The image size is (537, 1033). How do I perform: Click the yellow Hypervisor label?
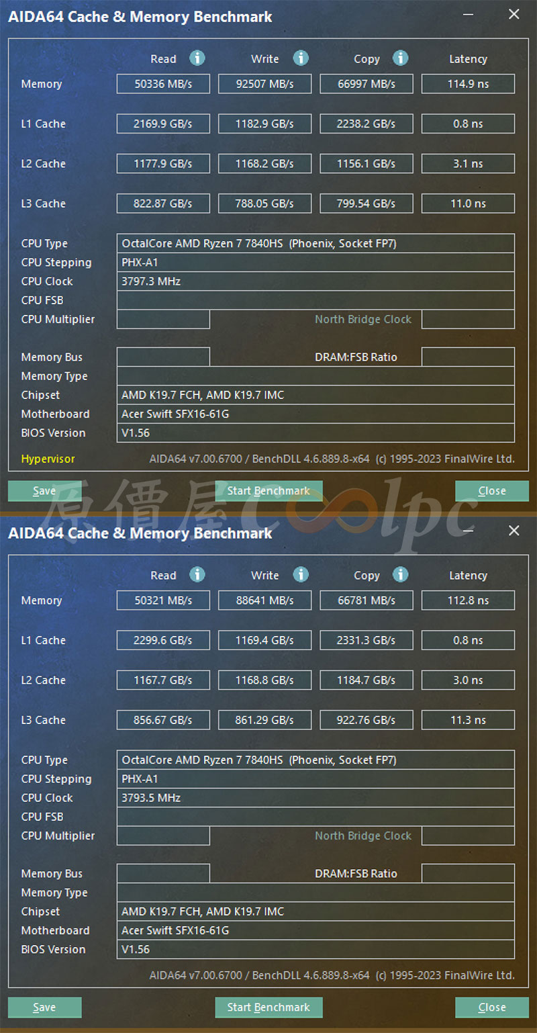48,459
